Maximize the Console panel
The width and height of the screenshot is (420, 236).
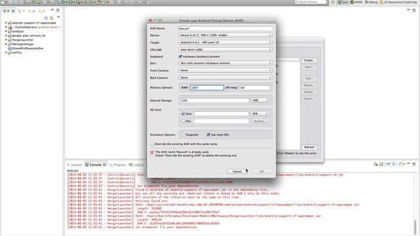coord(414,164)
